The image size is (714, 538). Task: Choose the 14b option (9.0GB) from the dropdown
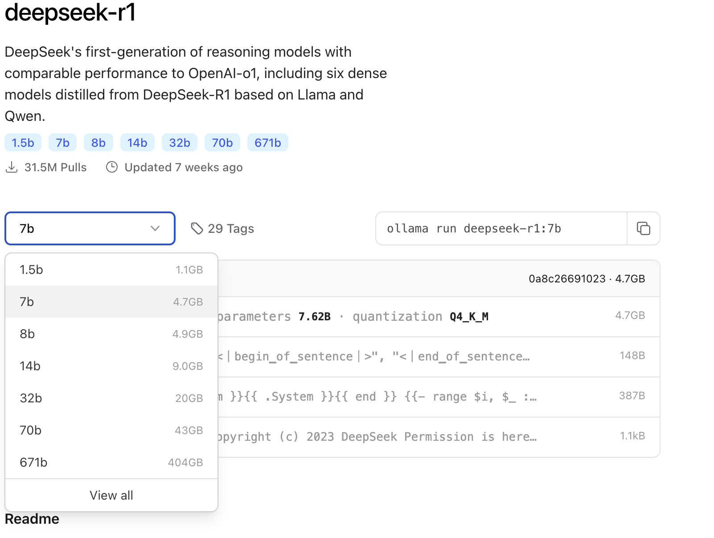pos(111,366)
